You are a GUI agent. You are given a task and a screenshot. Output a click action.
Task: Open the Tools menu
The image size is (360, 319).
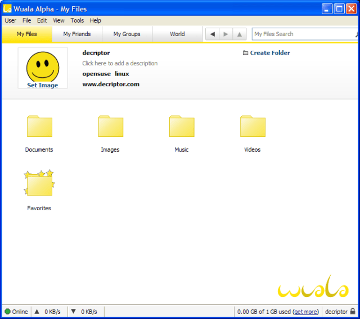[x=77, y=20]
